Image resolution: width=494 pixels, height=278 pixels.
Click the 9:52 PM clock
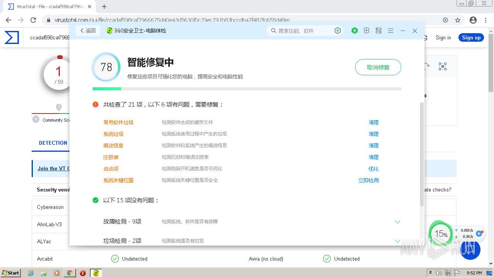coord(474,273)
